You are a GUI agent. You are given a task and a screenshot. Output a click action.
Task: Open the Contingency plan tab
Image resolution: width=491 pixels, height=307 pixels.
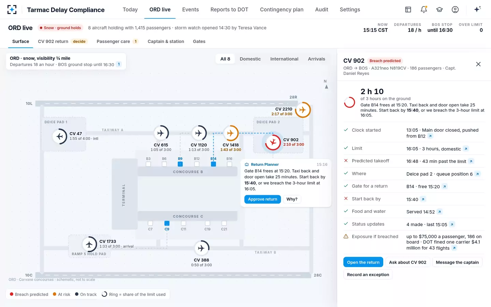tap(282, 10)
